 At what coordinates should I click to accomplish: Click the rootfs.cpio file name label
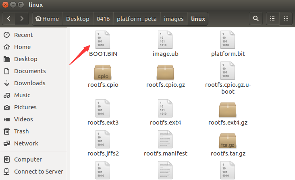[x=103, y=85]
